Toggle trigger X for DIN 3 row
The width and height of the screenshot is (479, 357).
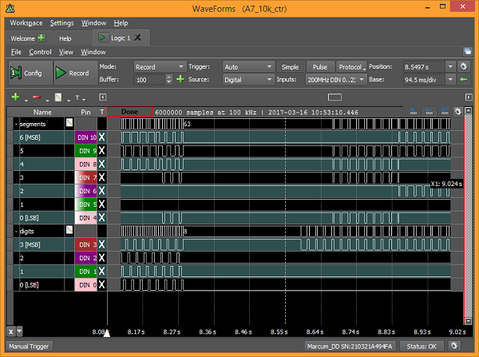pyautogui.click(x=101, y=244)
